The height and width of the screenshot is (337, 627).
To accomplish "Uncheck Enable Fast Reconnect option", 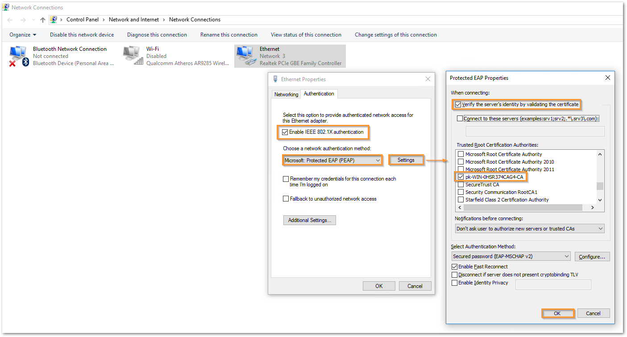I will 454,267.
